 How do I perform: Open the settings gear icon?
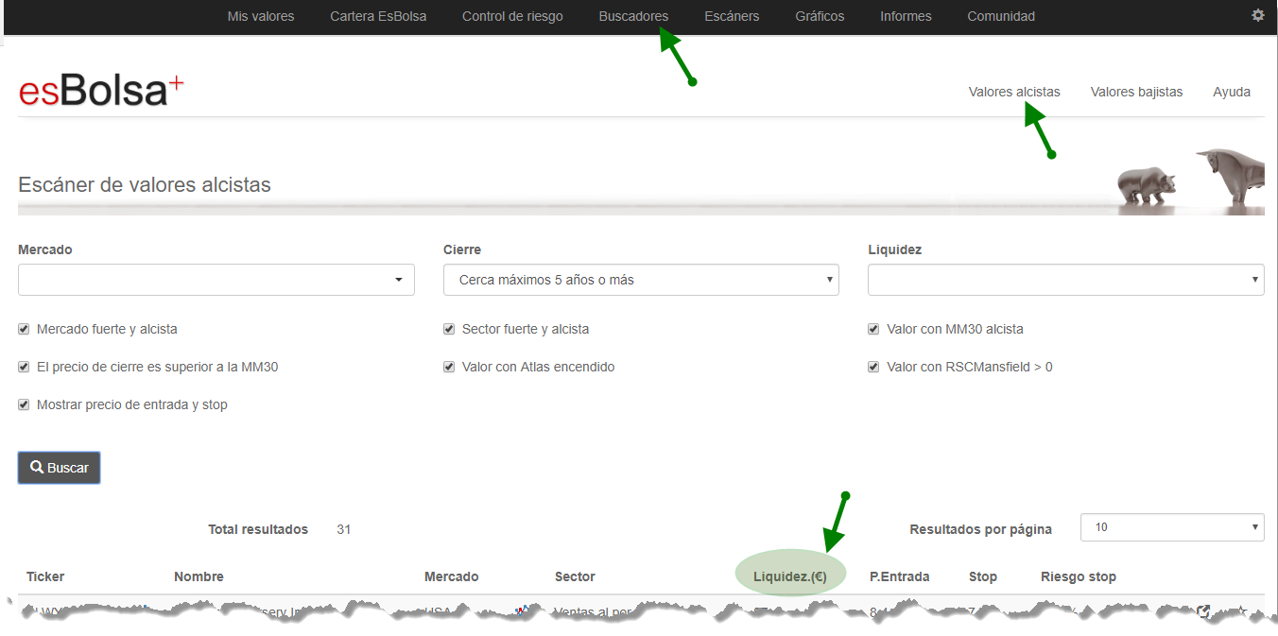[x=1257, y=15]
